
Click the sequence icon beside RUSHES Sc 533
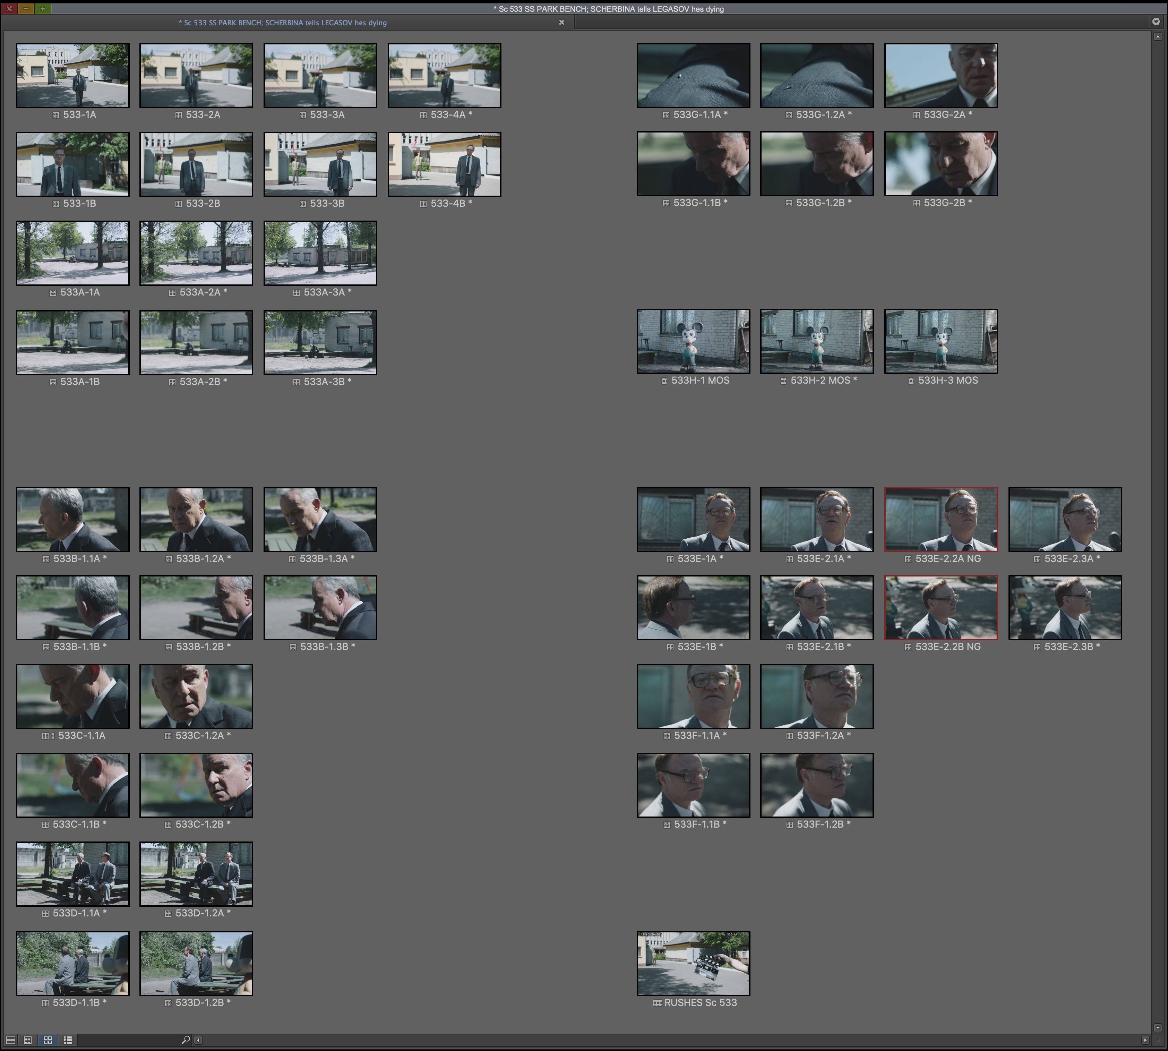(x=658, y=1003)
